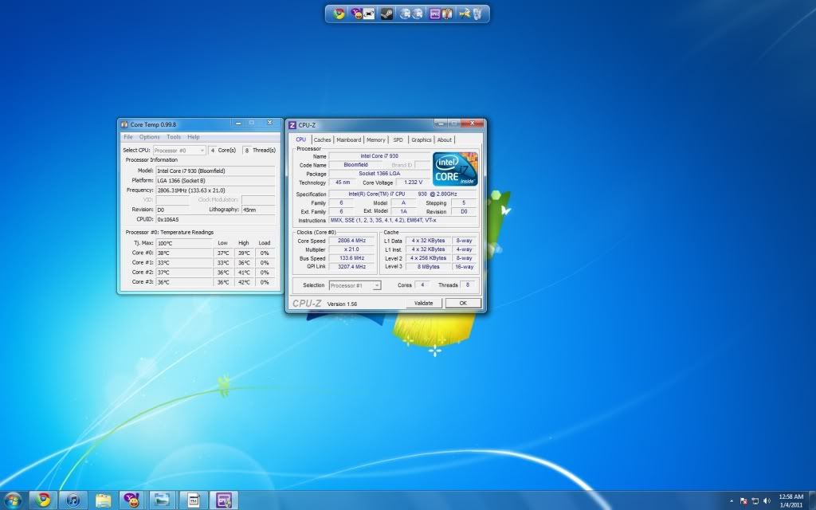The height and width of the screenshot is (510, 816).
Task: Open the Options menu in Core Temp
Action: [x=149, y=137]
